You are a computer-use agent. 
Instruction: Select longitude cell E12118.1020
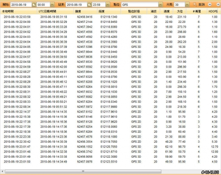[109, 82]
